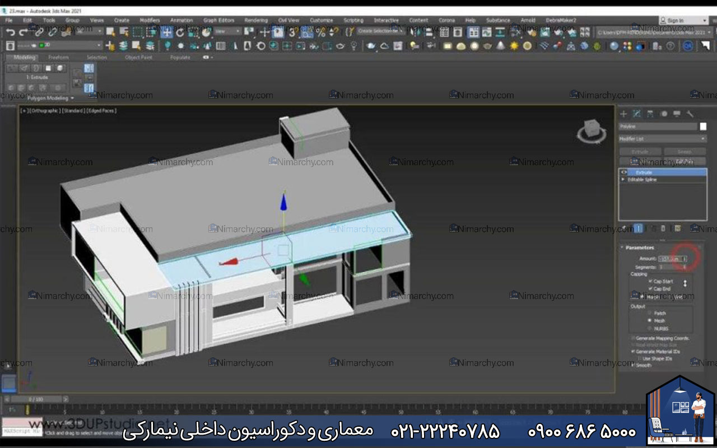Open the Create panel plus icon
The height and width of the screenshot is (448, 717).
[623, 114]
